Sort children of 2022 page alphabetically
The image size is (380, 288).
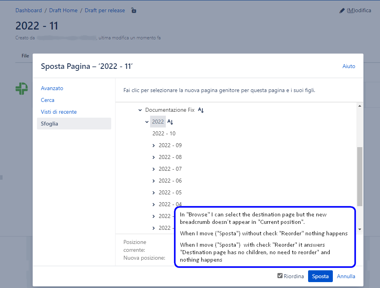(170, 122)
